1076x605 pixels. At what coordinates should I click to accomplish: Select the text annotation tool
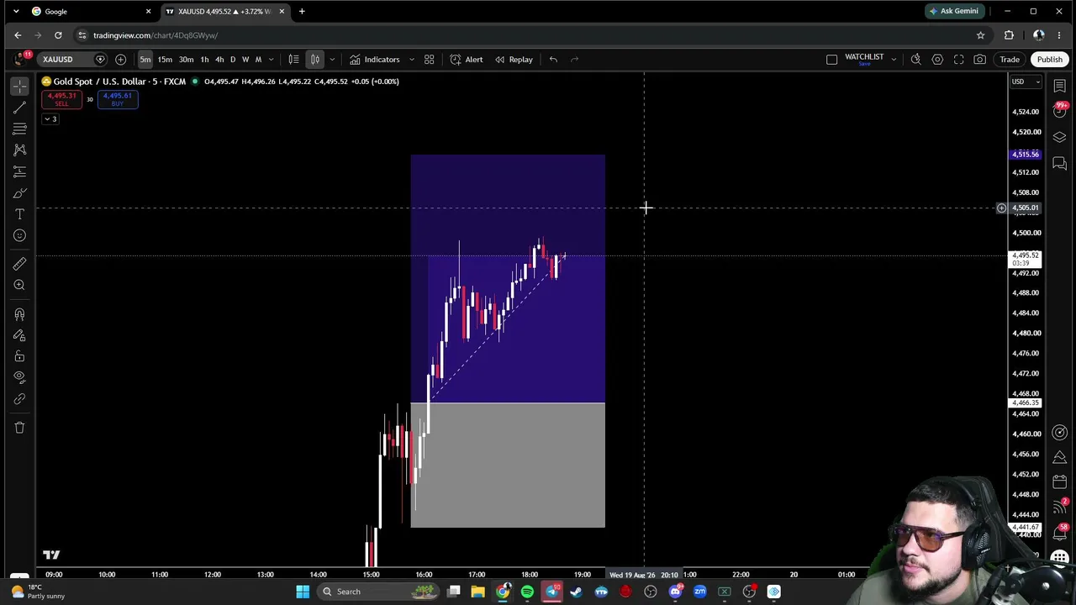(x=19, y=214)
